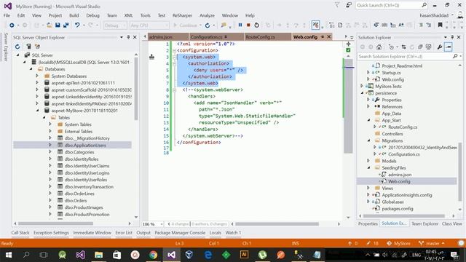Collapse the configuration outlining box

pyautogui.click(x=175, y=50)
